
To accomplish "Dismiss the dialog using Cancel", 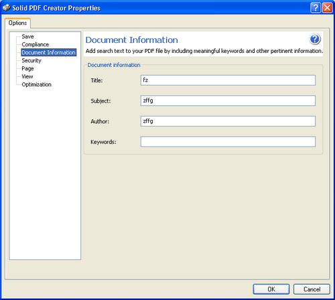I will (x=312, y=289).
